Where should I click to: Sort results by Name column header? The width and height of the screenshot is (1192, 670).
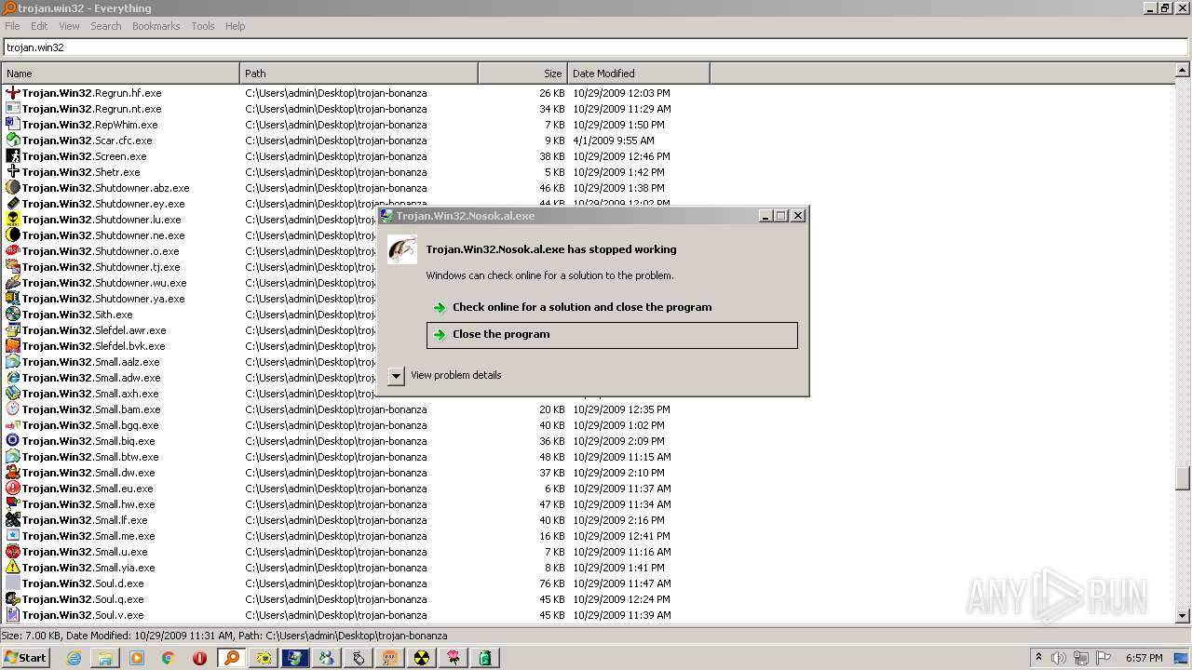coord(120,74)
